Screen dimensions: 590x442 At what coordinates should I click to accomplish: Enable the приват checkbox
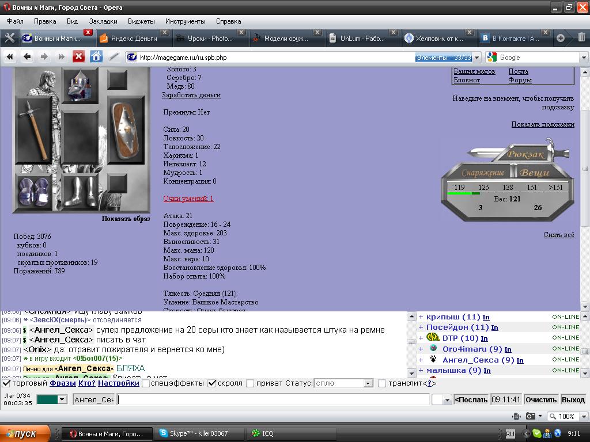point(250,383)
